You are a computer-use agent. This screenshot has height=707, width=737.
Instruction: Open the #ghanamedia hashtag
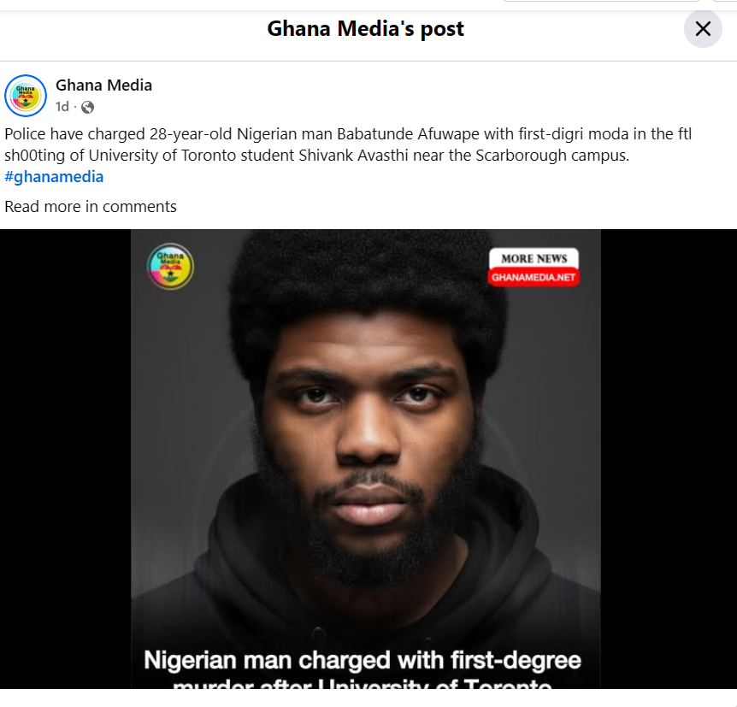[x=54, y=177]
